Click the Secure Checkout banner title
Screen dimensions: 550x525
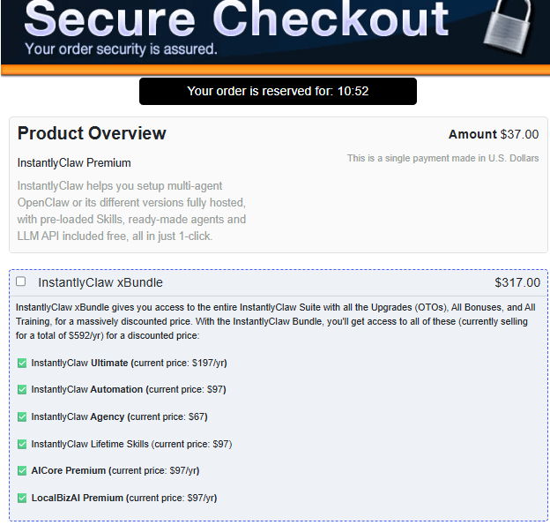pyautogui.click(x=236, y=19)
